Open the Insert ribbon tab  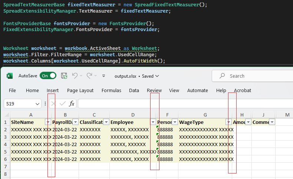tap(53, 91)
